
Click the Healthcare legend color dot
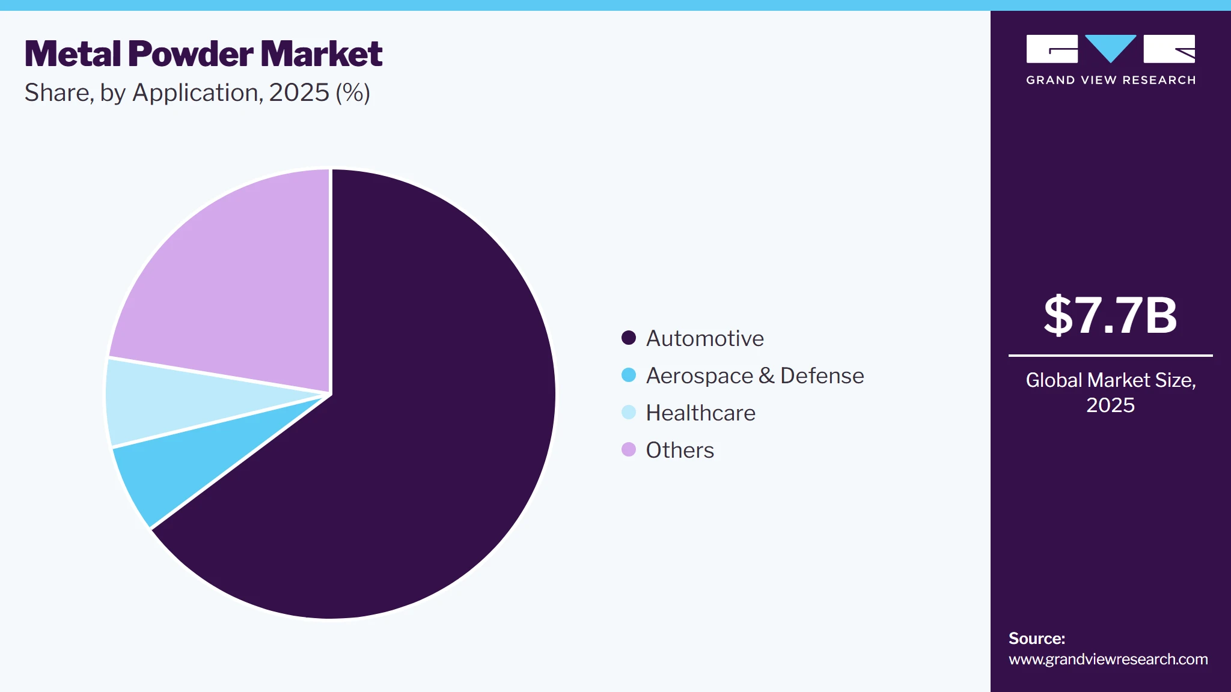pos(629,412)
